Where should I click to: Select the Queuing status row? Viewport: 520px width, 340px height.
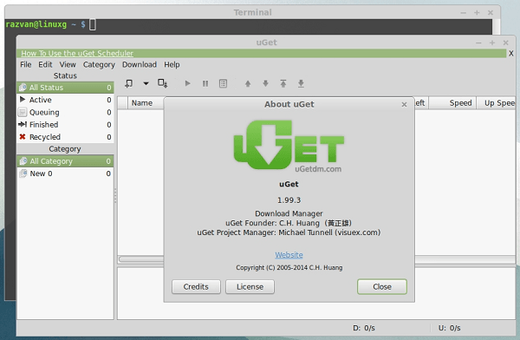(65, 112)
